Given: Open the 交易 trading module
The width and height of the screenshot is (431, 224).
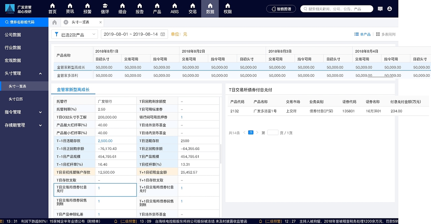Looking at the screenshot, I should (192, 8).
